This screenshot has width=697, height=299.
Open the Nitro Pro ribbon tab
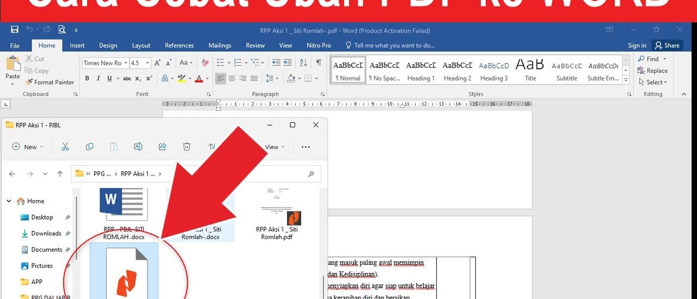(x=319, y=46)
